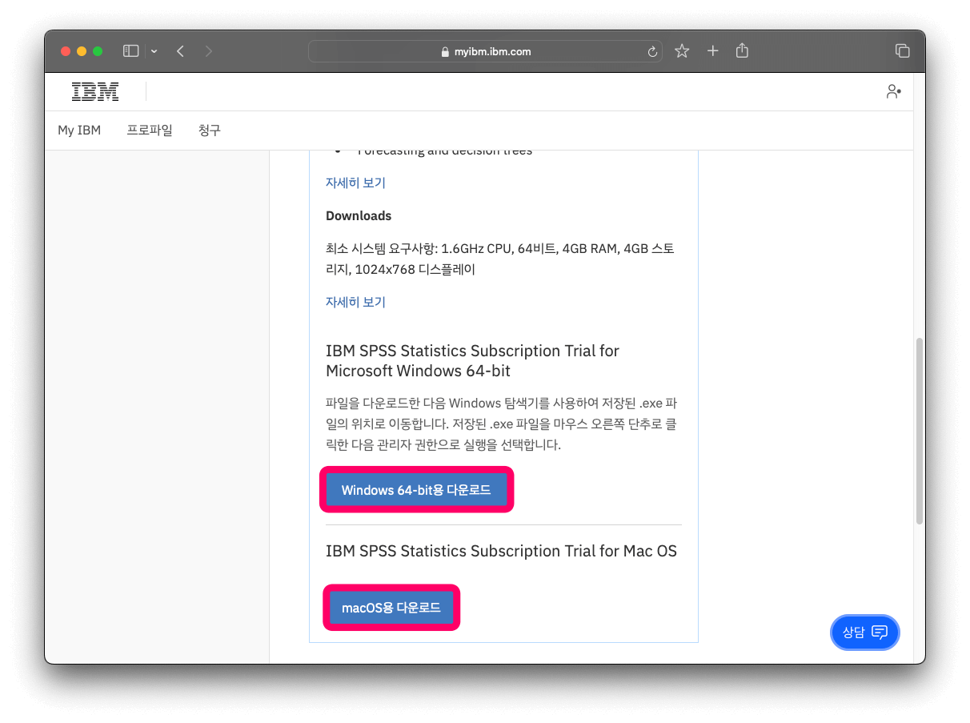Reload the page with the refresh icon
Image resolution: width=970 pixels, height=723 pixels.
[652, 51]
